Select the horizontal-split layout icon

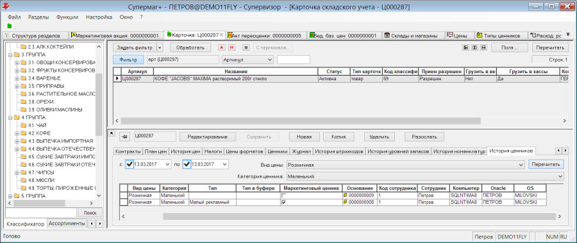[483, 47]
